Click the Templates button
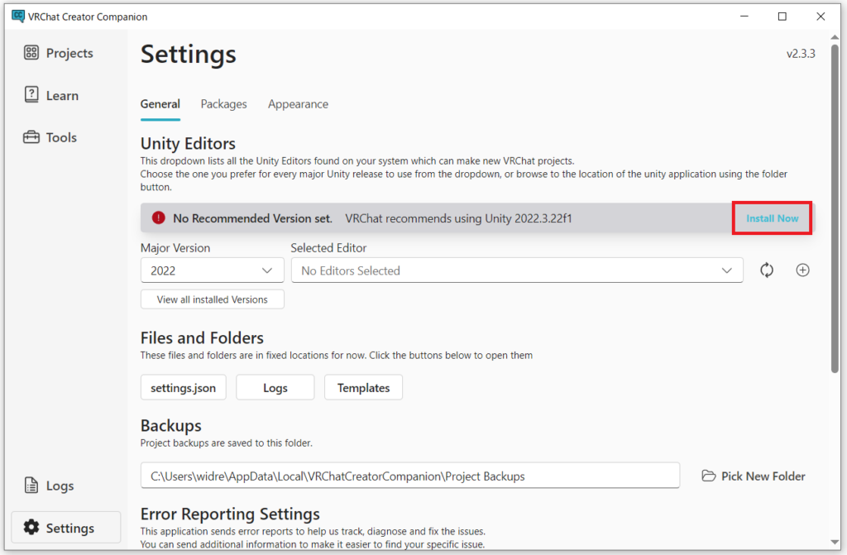847x555 pixels. [364, 387]
